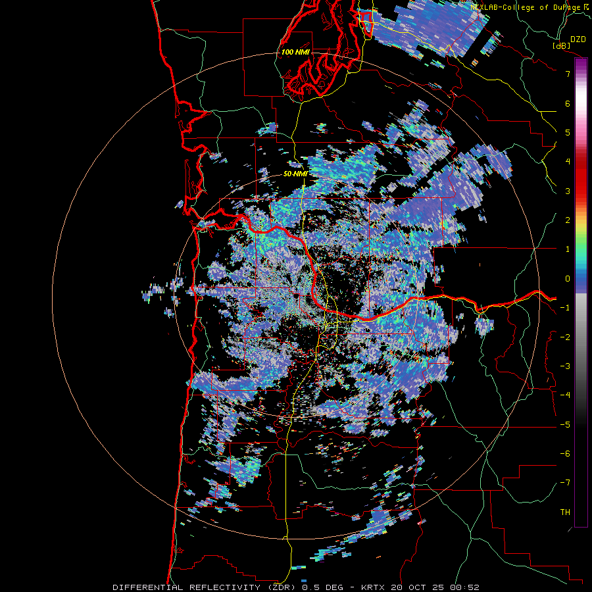Image resolution: width=592 pixels, height=592 pixels.
Task: Click the "-3" value on the color scale
Action: 565,366
